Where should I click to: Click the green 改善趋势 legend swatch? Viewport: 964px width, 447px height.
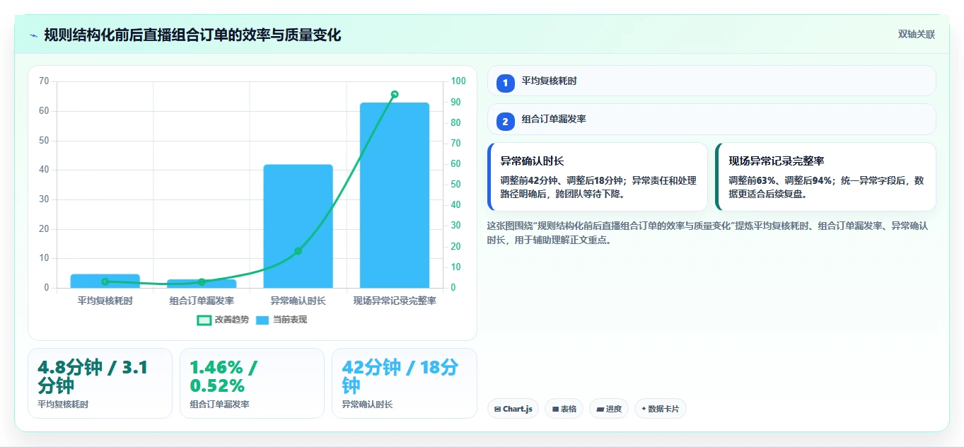coord(204,320)
